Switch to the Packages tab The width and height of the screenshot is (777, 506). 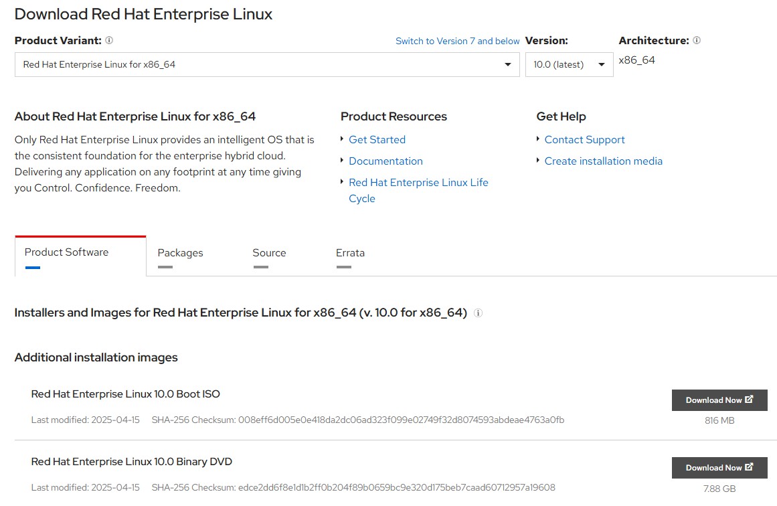[181, 253]
